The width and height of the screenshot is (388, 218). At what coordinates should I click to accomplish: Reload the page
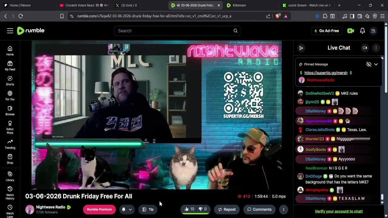pyautogui.click(x=21, y=16)
